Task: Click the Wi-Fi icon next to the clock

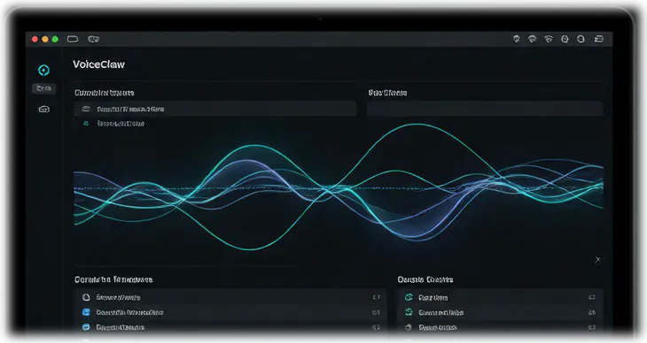Action: pos(549,39)
